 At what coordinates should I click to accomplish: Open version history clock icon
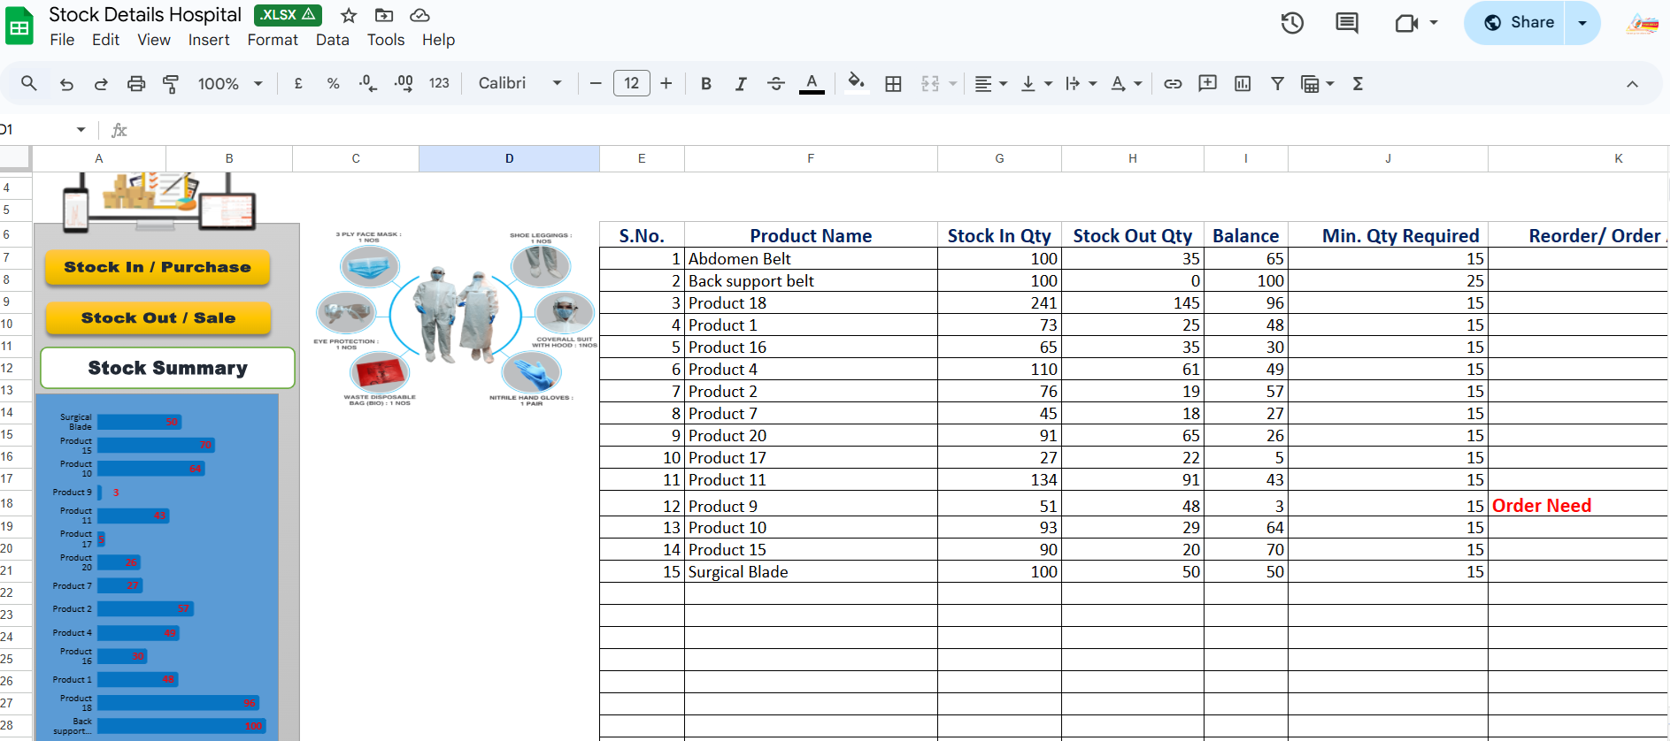click(1292, 23)
